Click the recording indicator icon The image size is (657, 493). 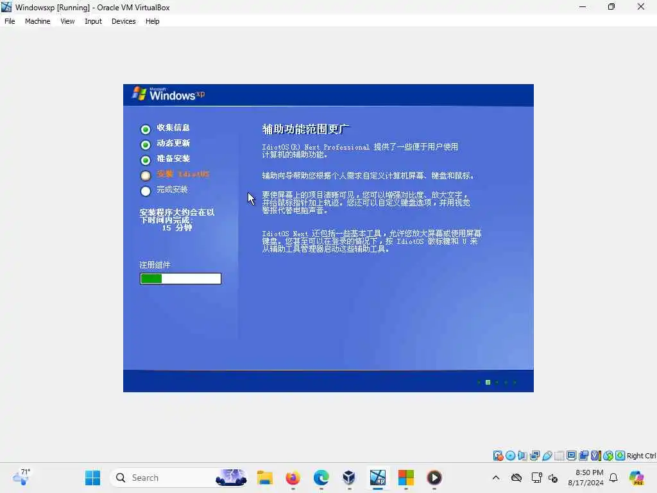tap(583, 456)
